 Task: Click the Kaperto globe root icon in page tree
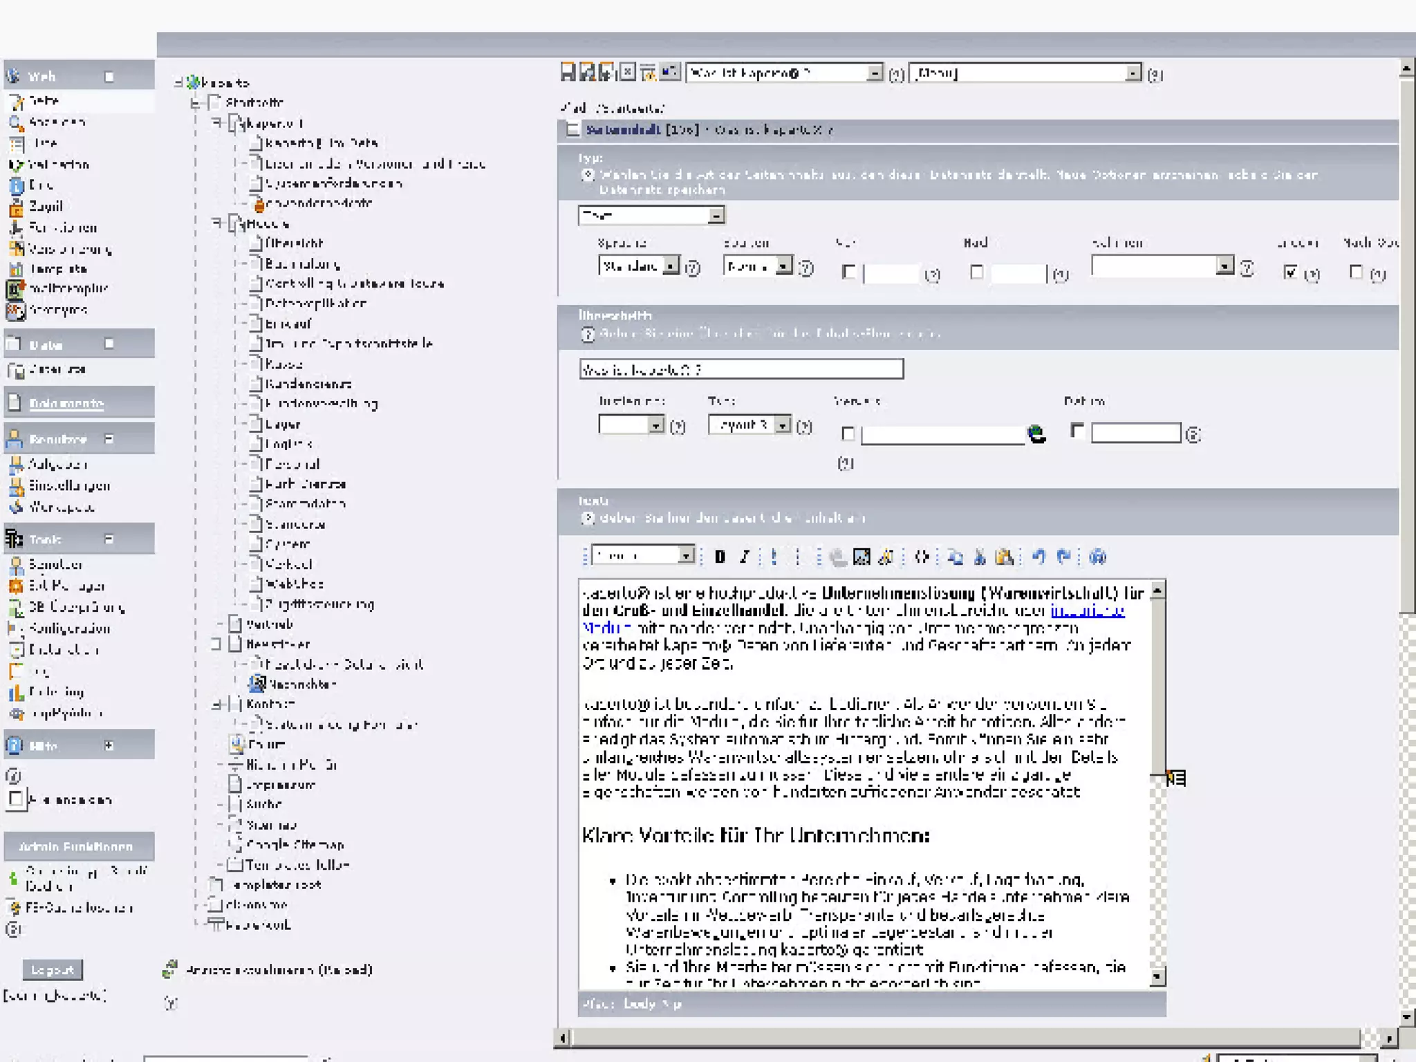pos(193,82)
